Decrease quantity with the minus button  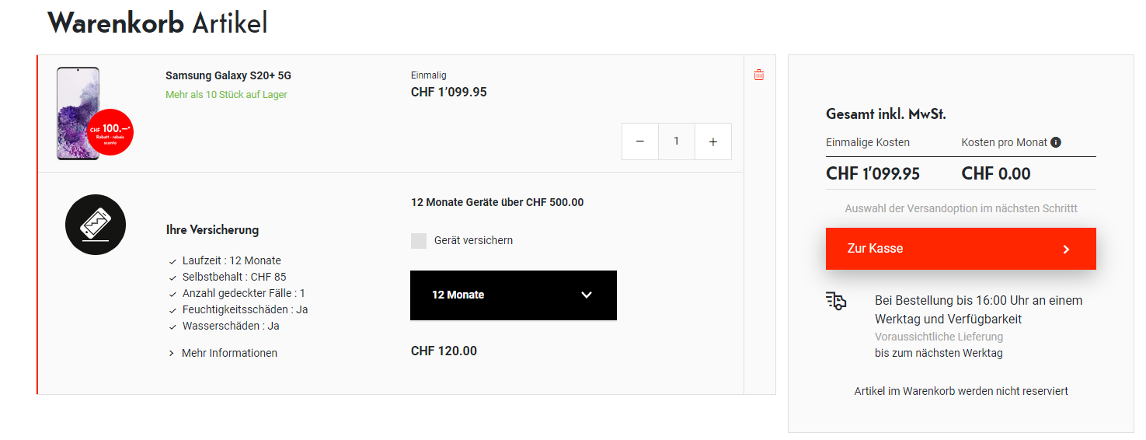[640, 141]
